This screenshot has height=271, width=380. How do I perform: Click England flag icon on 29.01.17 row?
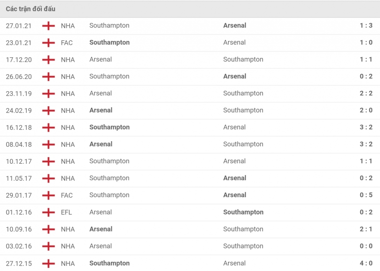click(49, 195)
